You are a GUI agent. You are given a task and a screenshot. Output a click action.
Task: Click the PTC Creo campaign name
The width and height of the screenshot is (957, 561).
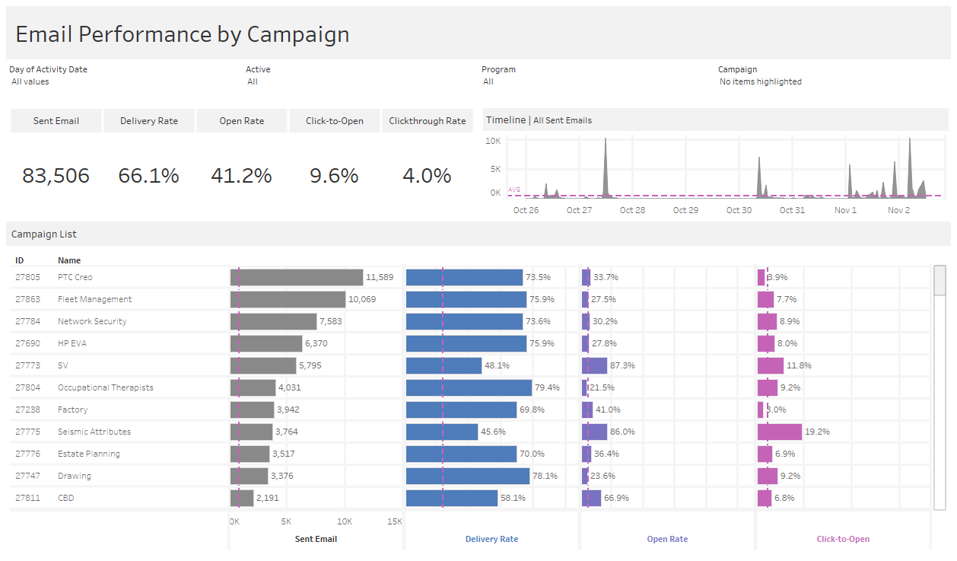(75, 277)
